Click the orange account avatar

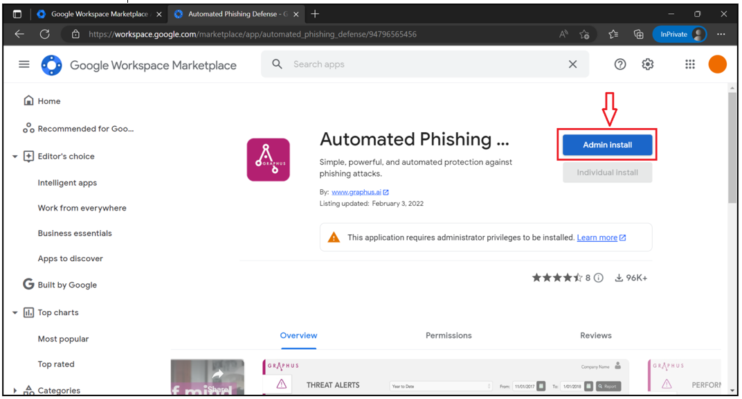coord(717,64)
